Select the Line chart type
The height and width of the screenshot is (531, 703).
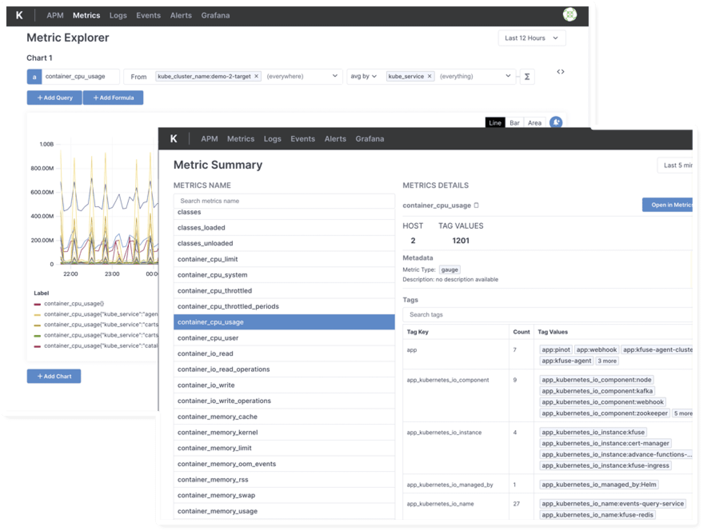(x=495, y=123)
